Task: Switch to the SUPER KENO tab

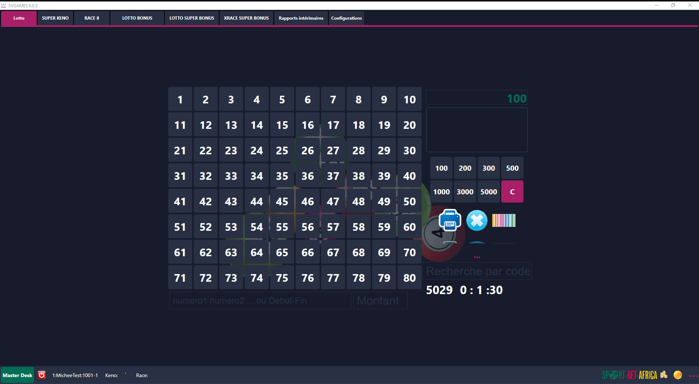Action: click(55, 18)
